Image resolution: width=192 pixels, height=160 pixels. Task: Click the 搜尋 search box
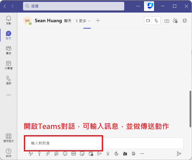click(74, 6)
